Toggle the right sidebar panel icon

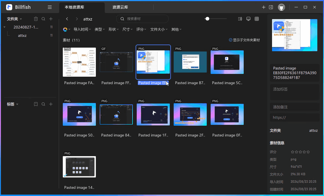[271, 7]
